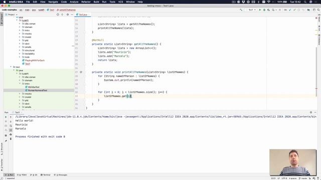Click the down stack trace arrow in Run panel
Image resolution: width=321 pixels, height=180 pixels.
tap(11, 121)
